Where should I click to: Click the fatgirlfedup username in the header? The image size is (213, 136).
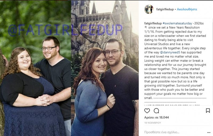point(165,9)
